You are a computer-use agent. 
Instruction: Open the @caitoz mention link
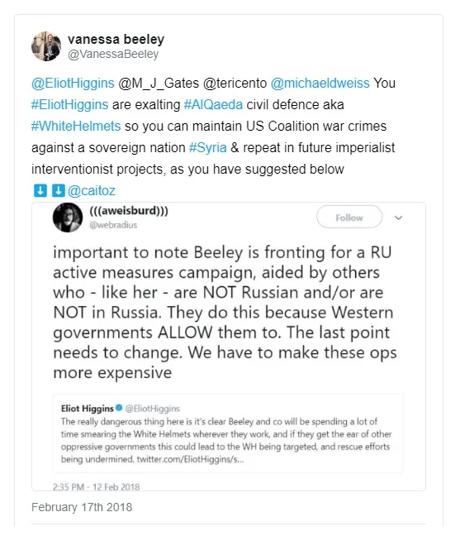click(x=92, y=191)
